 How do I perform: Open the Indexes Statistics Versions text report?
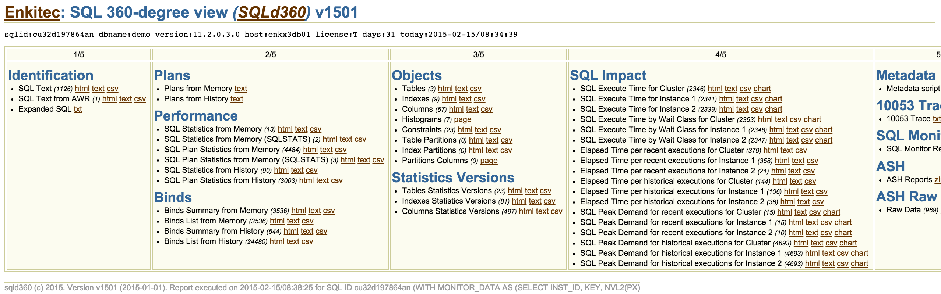[535, 201]
